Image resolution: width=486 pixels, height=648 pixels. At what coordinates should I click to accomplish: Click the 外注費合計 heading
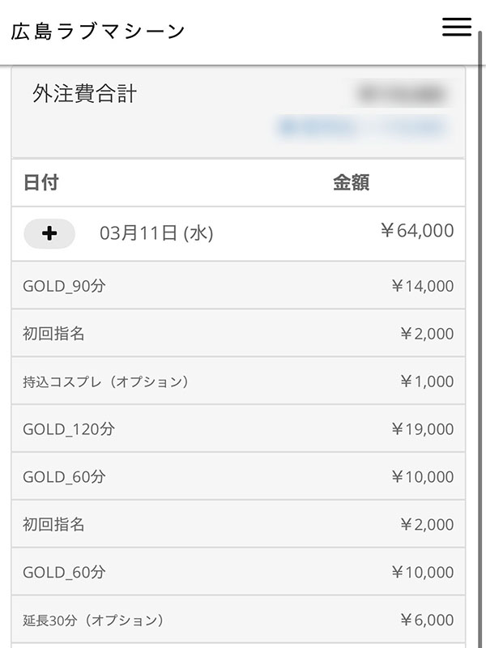click(x=85, y=95)
